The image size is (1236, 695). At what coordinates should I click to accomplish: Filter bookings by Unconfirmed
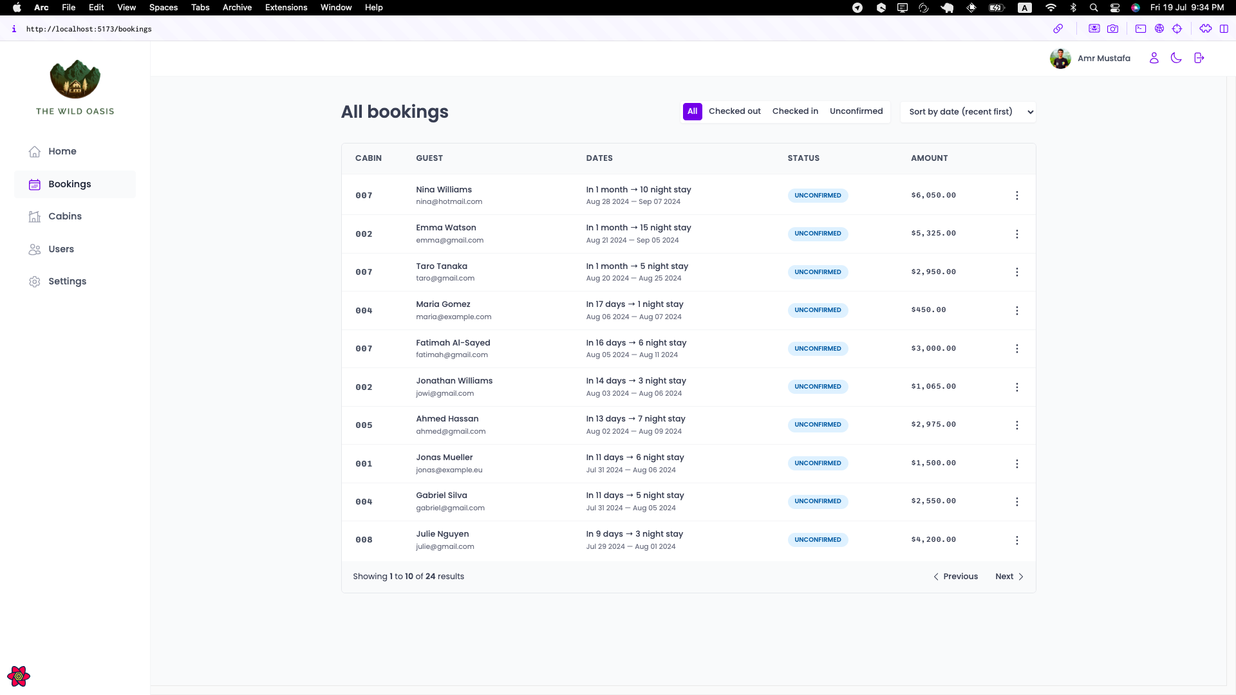pyautogui.click(x=856, y=111)
